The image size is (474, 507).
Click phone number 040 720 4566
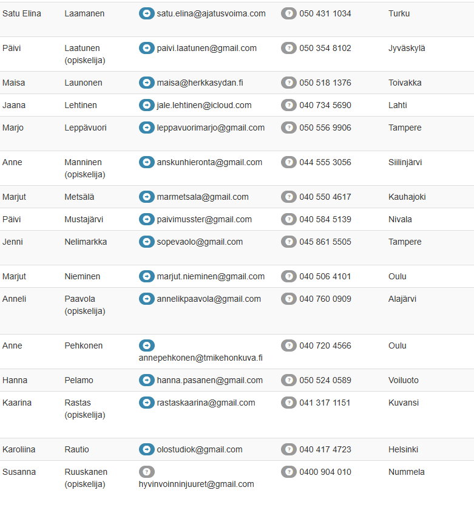[x=325, y=345]
